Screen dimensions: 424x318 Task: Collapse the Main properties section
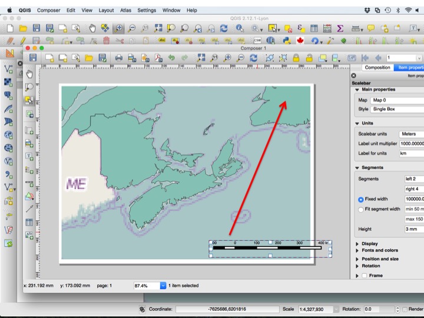click(357, 90)
